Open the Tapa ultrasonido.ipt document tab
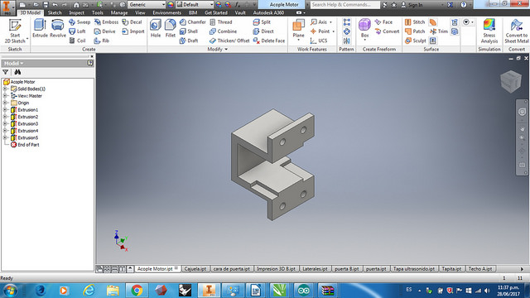530x298 pixels. [x=414, y=269]
